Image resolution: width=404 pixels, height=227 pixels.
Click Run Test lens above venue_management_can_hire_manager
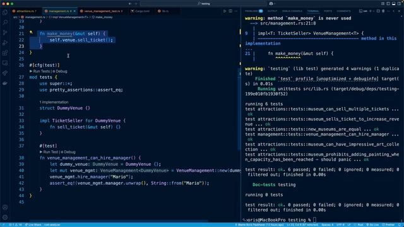(x=49, y=152)
